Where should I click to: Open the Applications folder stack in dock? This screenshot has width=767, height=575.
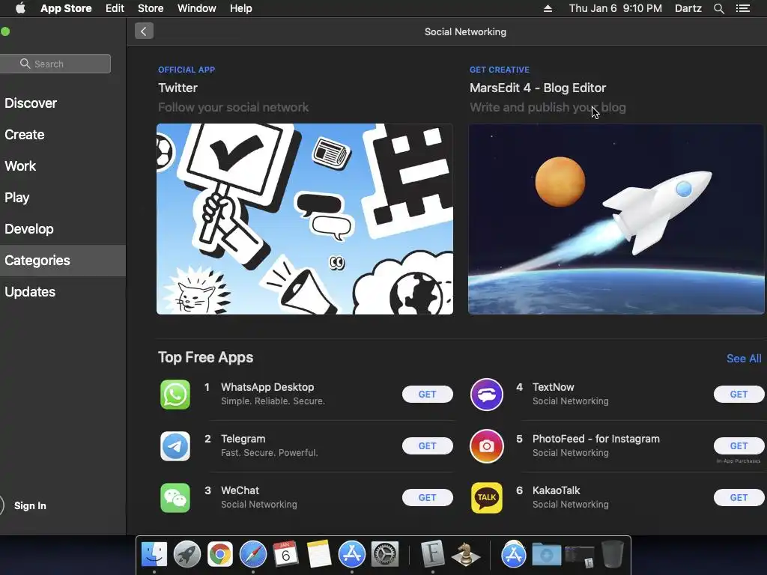(x=513, y=555)
